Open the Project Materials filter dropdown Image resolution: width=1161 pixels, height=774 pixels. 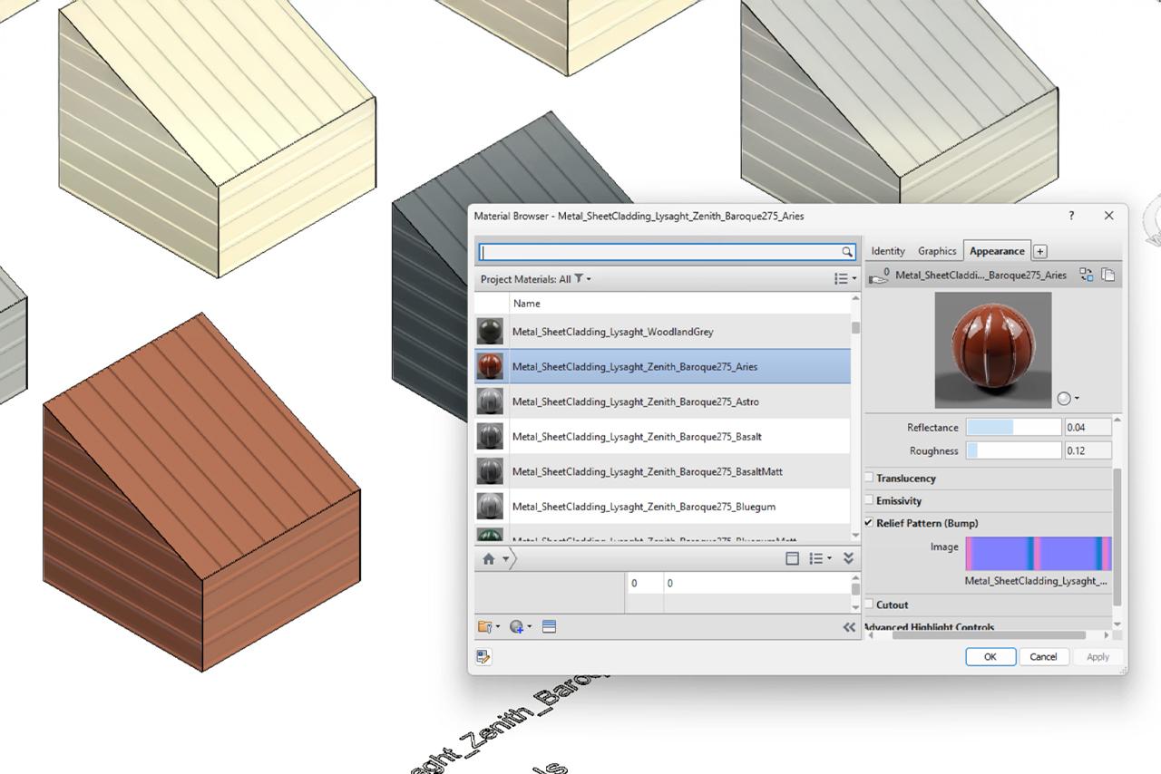536,279
